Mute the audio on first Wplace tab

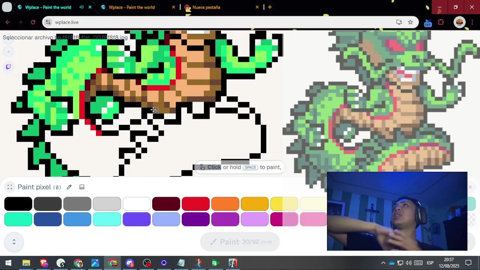click(81, 7)
